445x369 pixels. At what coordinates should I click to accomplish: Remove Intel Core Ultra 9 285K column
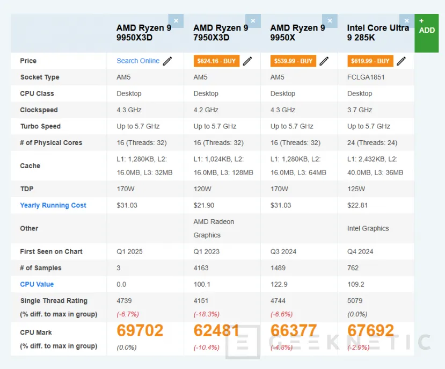407,21
